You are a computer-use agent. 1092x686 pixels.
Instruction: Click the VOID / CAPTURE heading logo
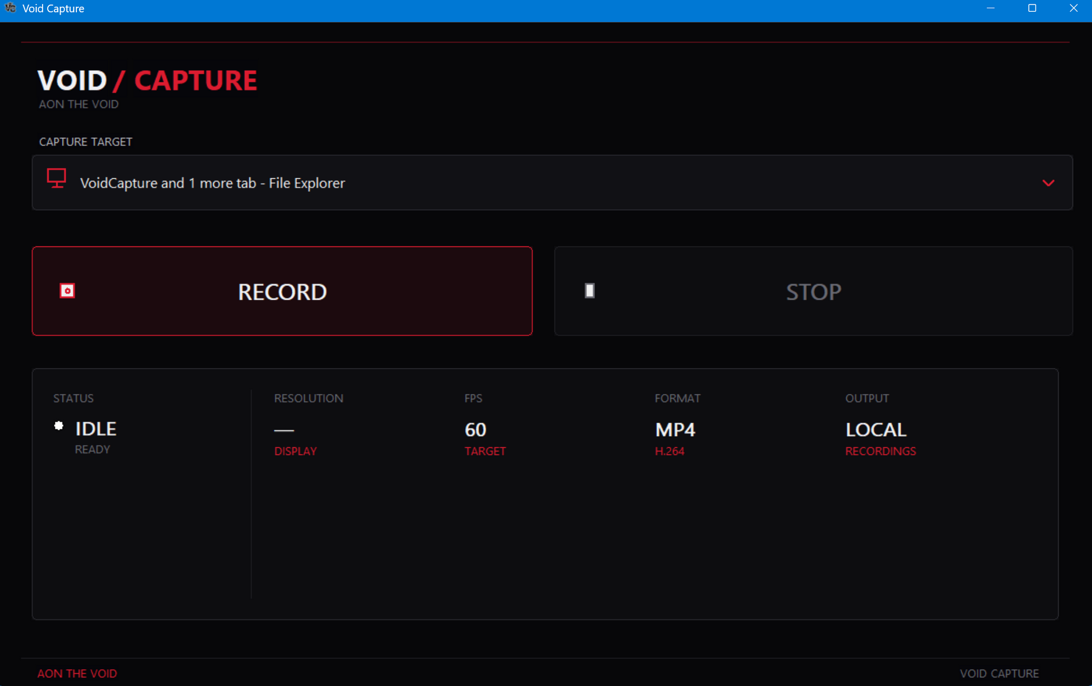(x=148, y=81)
